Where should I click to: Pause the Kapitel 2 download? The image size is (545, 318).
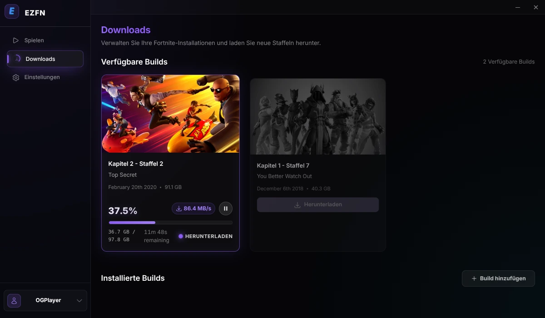point(226,209)
